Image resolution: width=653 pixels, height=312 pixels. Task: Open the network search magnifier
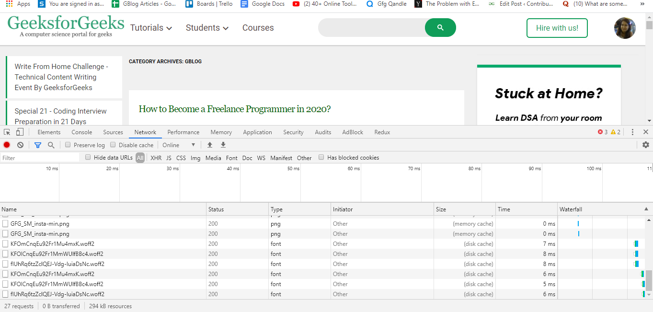(x=51, y=145)
